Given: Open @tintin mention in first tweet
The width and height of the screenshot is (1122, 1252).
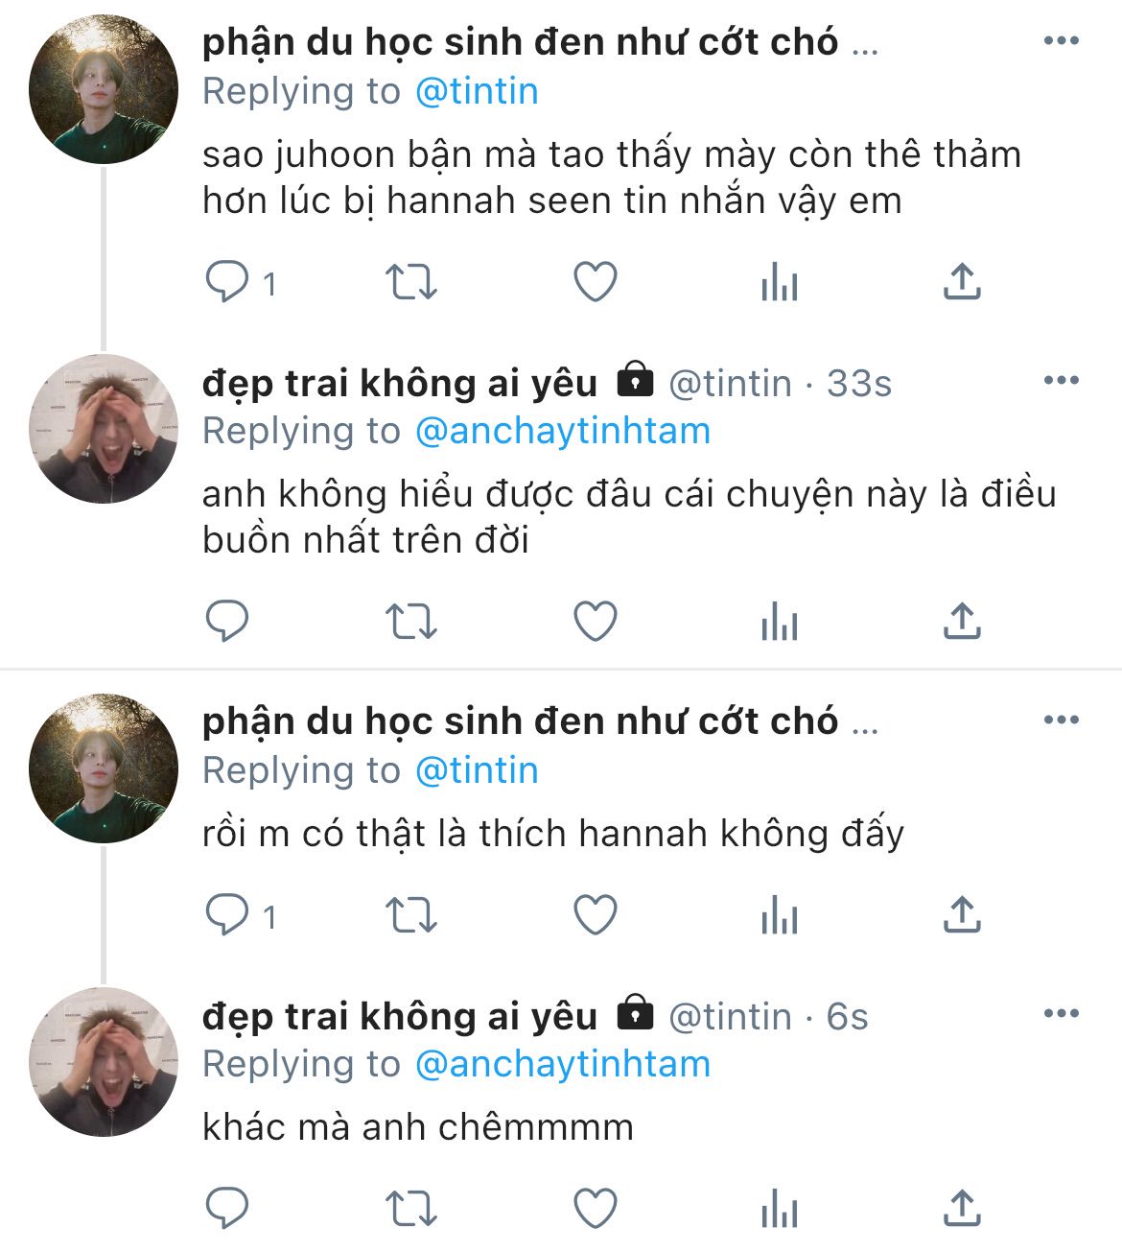Looking at the screenshot, I should tap(477, 92).
